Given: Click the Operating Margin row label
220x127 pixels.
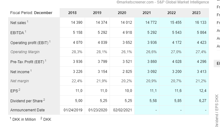Looking at the screenshot, I should (25, 52).
